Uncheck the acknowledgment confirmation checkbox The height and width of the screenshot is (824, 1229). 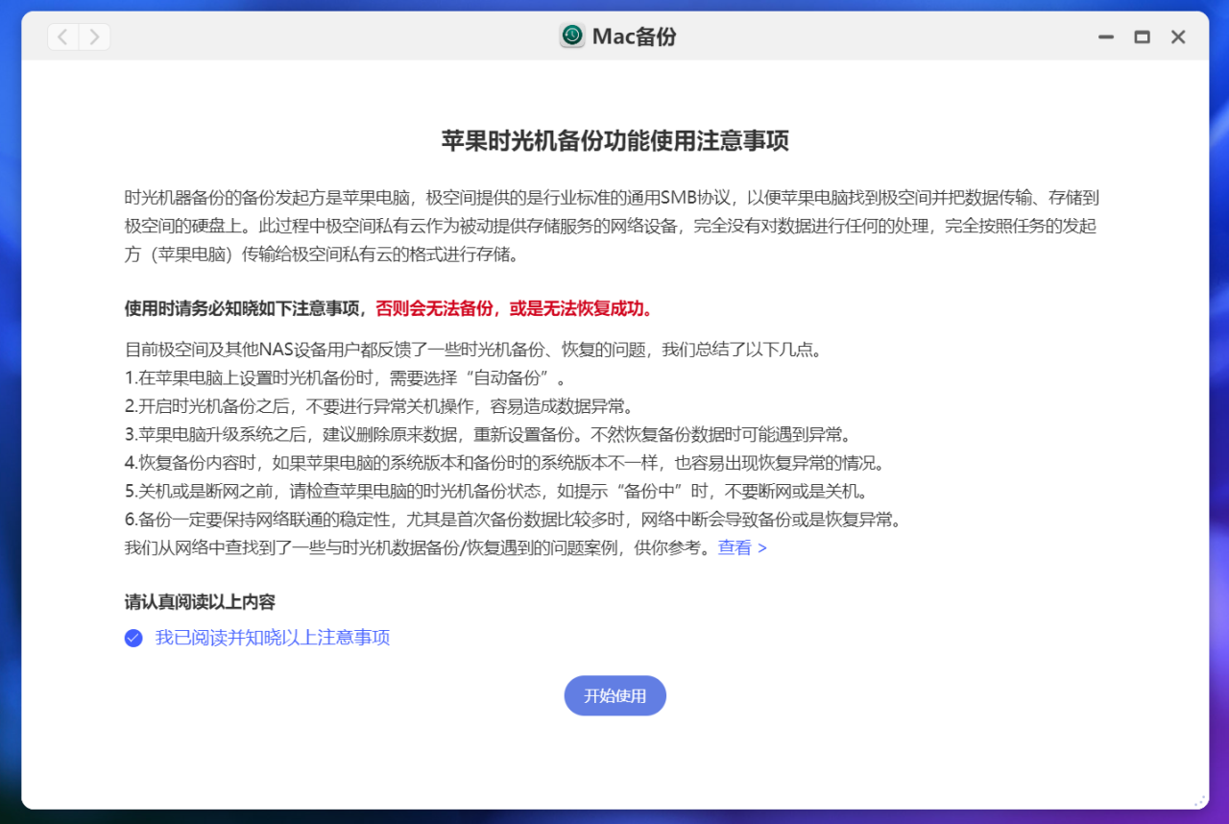point(133,638)
